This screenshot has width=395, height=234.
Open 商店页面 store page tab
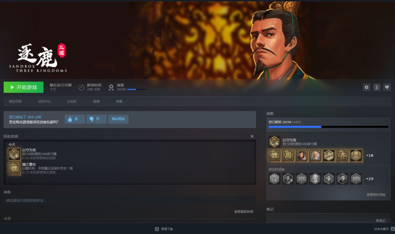15,101
